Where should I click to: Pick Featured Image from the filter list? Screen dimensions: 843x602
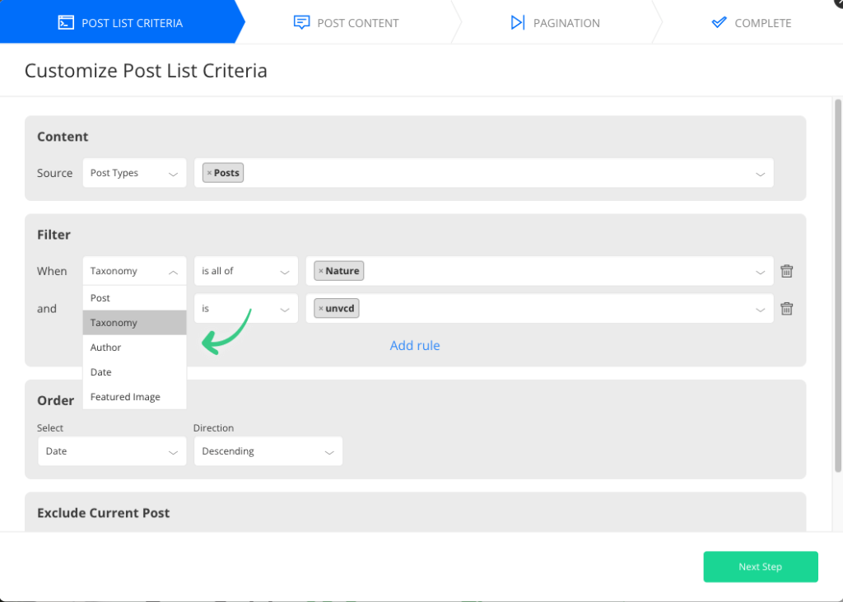[134, 396]
